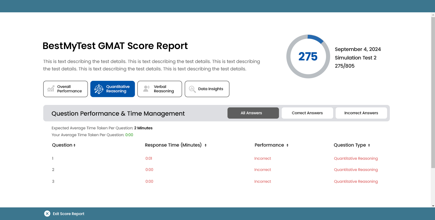Click Incorrect status for question 3

pos(263,181)
